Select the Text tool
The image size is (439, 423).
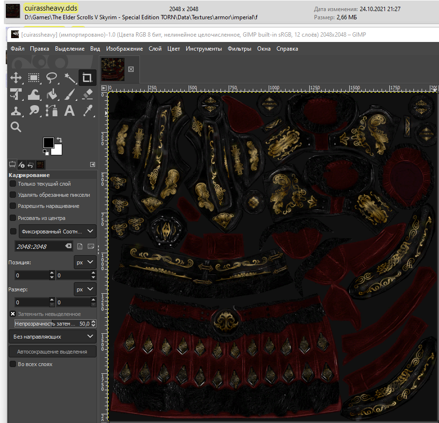[69, 110]
